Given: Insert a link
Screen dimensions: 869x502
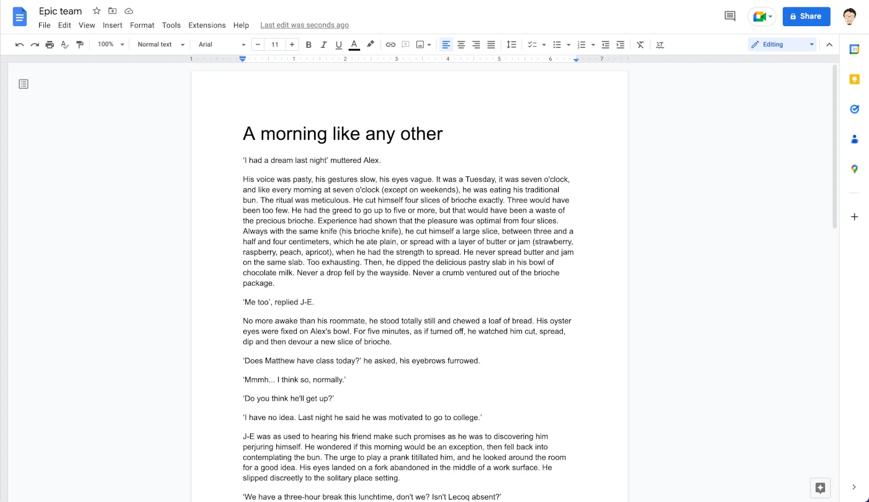Looking at the screenshot, I should click(390, 44).
